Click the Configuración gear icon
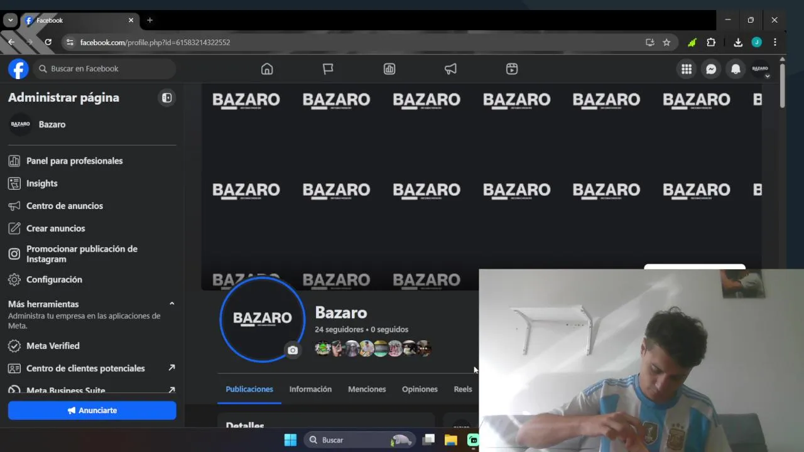The width and height of the screenshot is (804, 452). (x=14, y=279)
